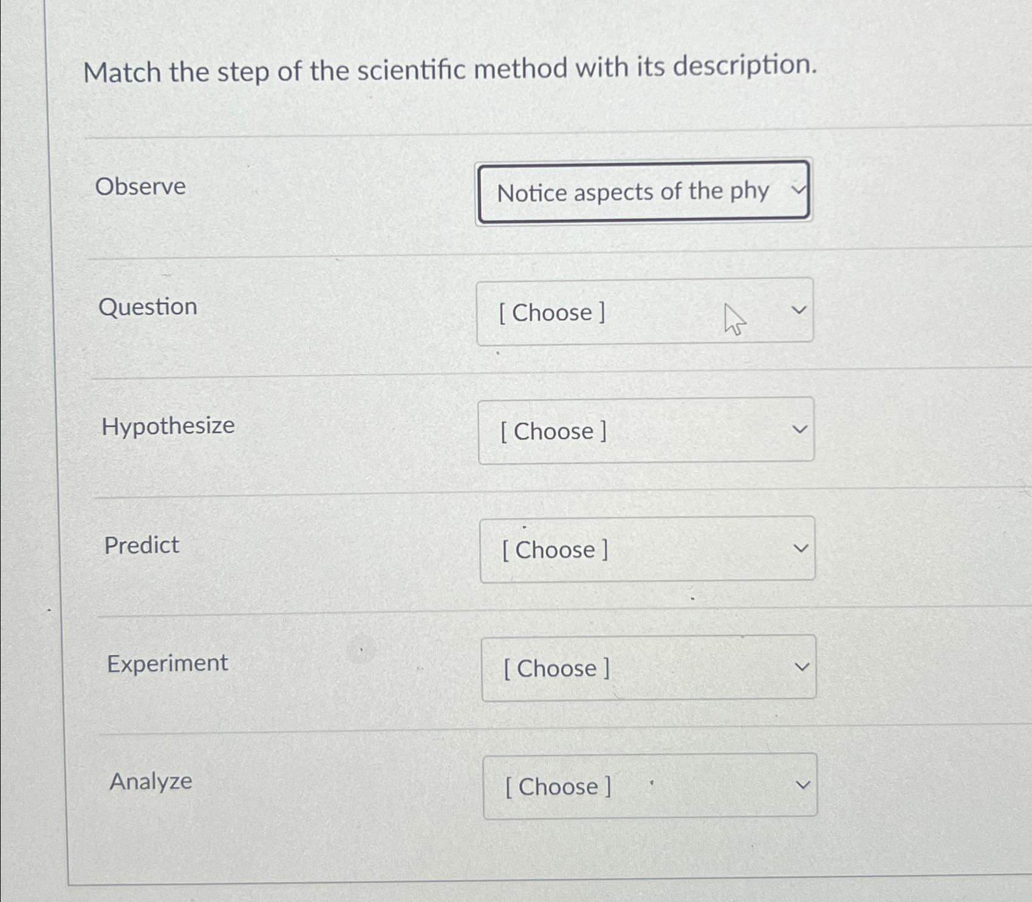Select the Analyze row label
This screenshot has width=1032, height=902.
click(x=150, y=782)
